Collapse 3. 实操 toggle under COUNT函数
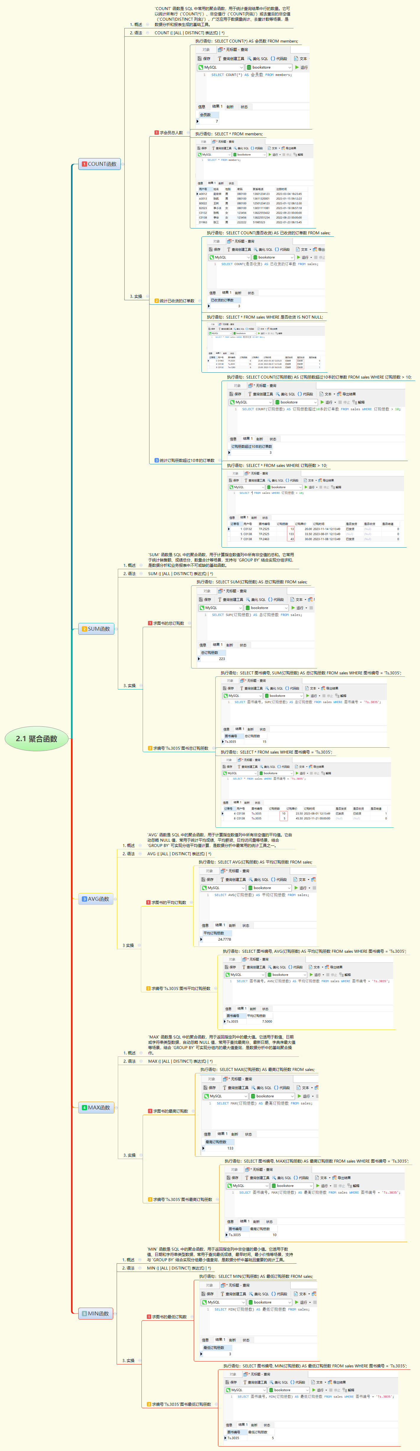Image resolution: width=420 pixels, height=1451 pixels. click(x=147, y=296)
